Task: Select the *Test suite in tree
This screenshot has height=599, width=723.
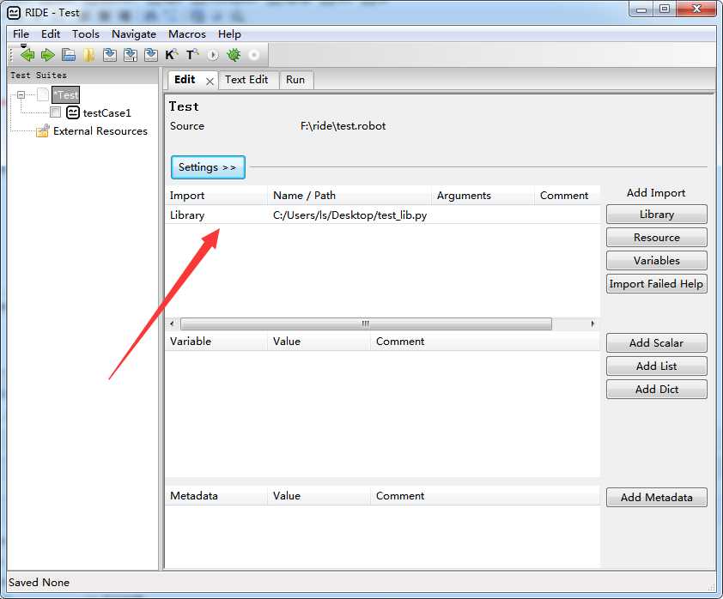Action: (65, 95)
